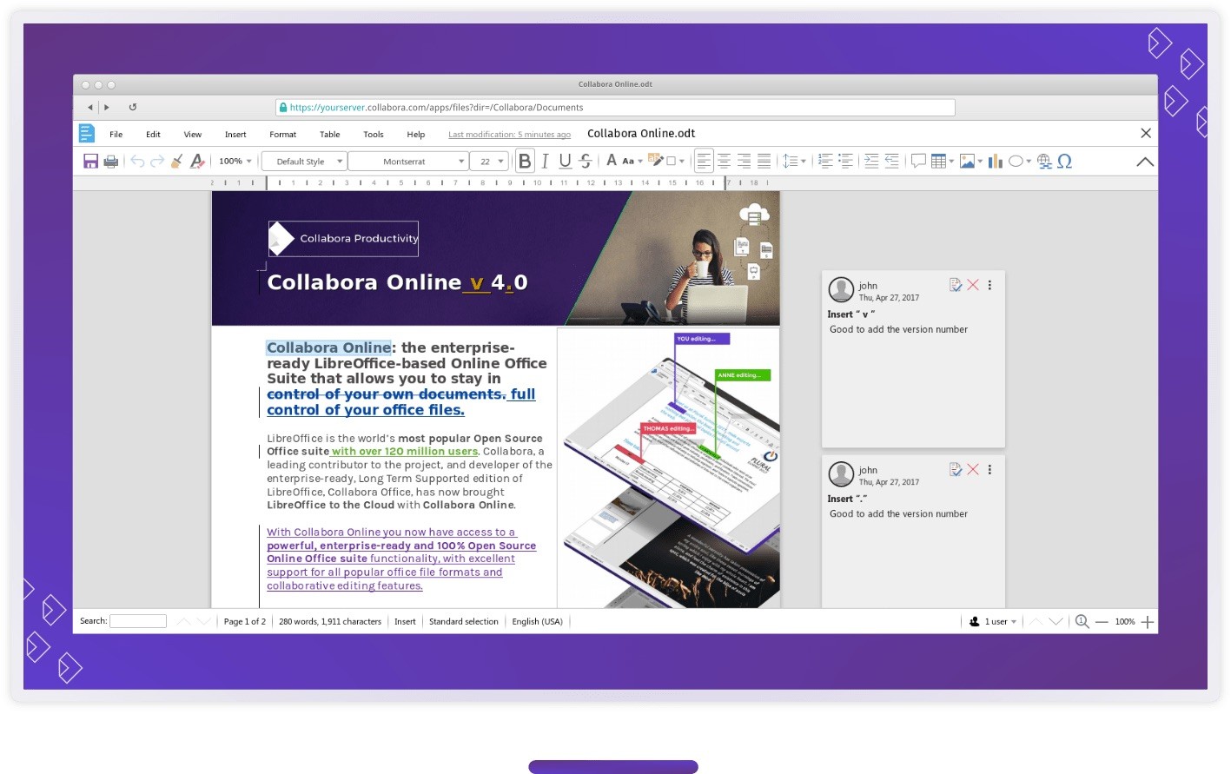Open the Edit menu
The height and width of the screenshot is (774, 1231).
click(x=153, y=135)
